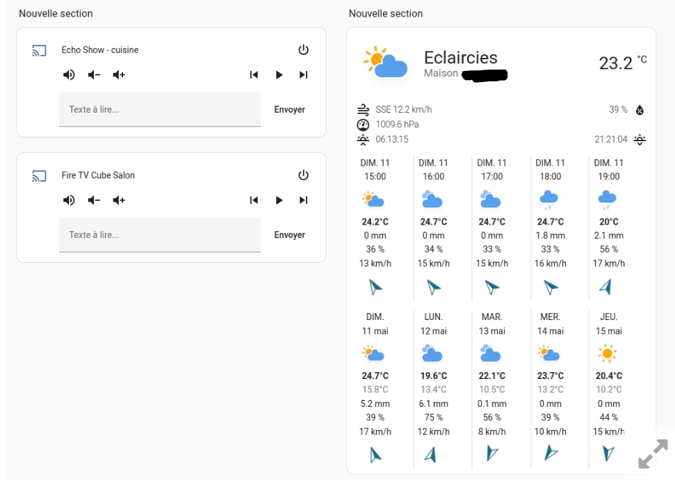Screen dimensions: 675x480
Task: Click the sunset icon beside 21:21:04
Action: pyautogui.click(x=640, y=140)
